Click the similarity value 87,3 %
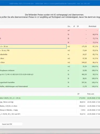100x134 pixels. point(95,46)
